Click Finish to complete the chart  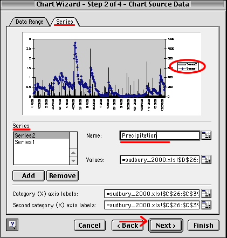click(203, 225)
